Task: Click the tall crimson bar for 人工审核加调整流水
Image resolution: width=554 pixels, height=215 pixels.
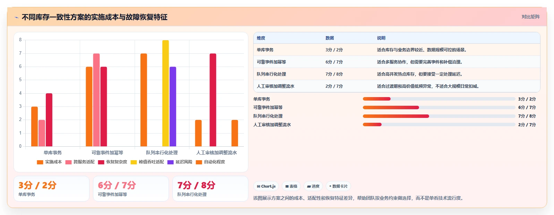Action: (x=213, y=100)
